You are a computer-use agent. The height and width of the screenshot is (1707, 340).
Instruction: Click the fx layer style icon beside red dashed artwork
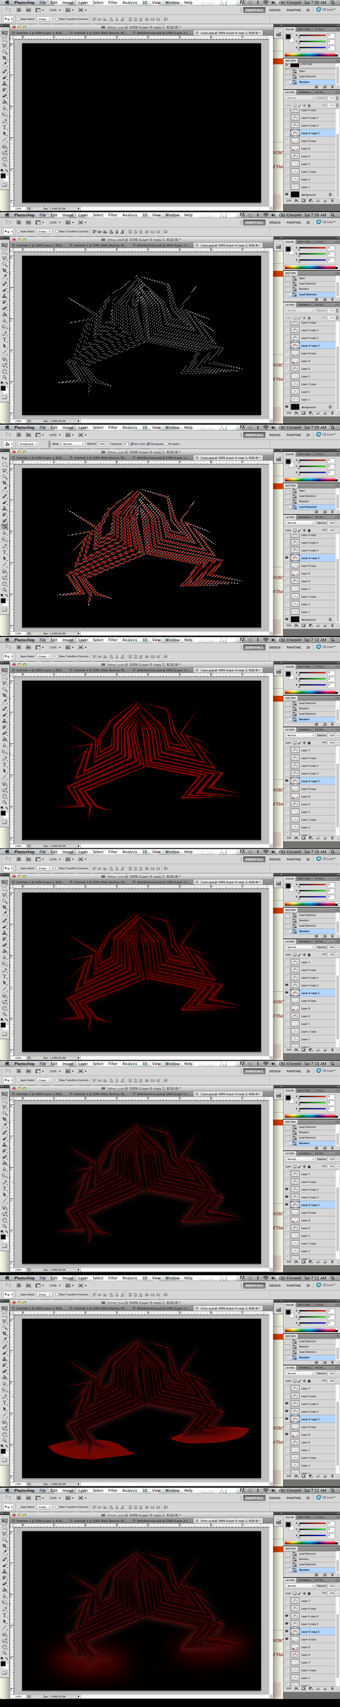point(297,626)
